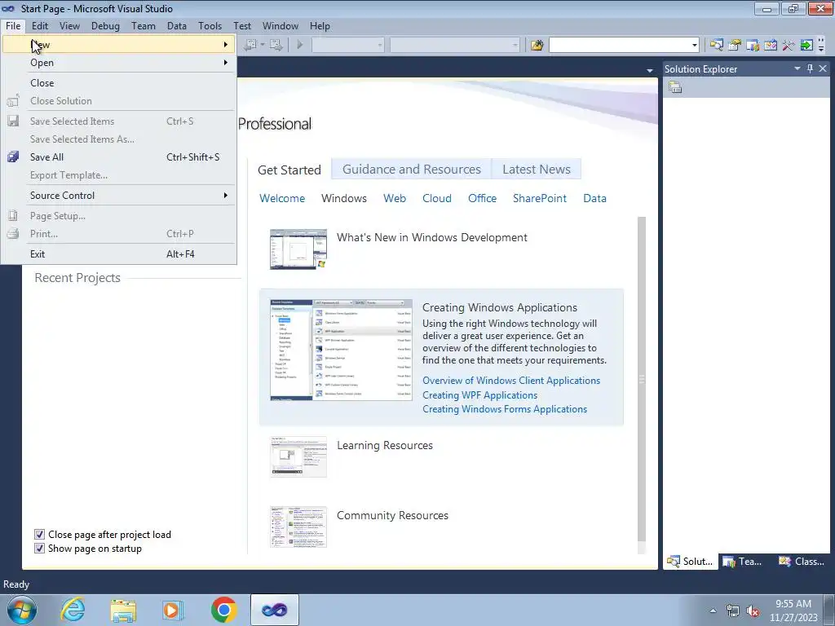Open the Tools menu
Image resolution: width=835 pixels, height=626 pixels.
tap(210, 25)
